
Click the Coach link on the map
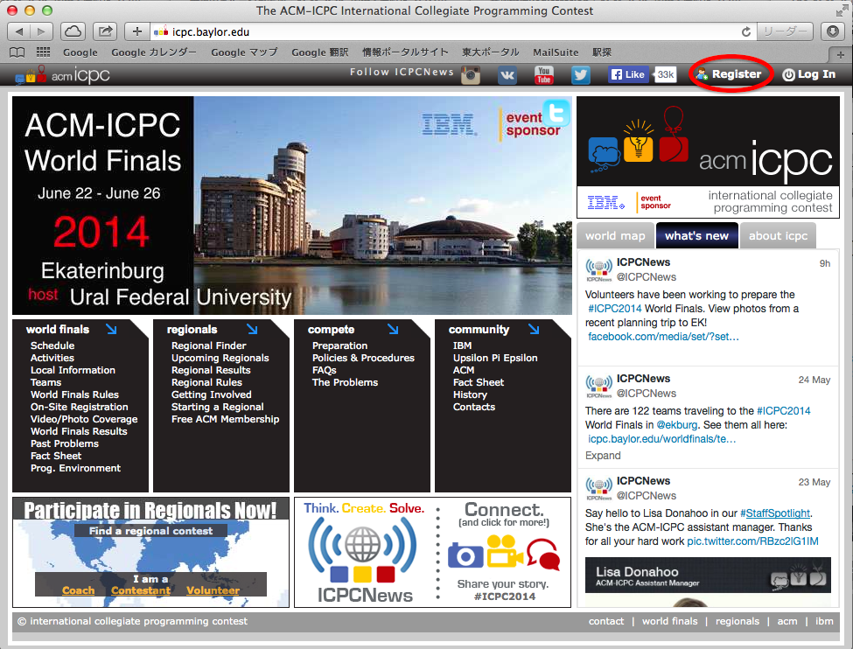click(79, 590)
